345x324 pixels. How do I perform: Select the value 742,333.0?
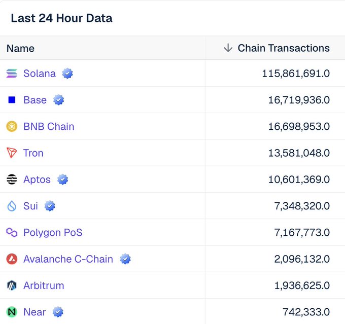(306, 312)
